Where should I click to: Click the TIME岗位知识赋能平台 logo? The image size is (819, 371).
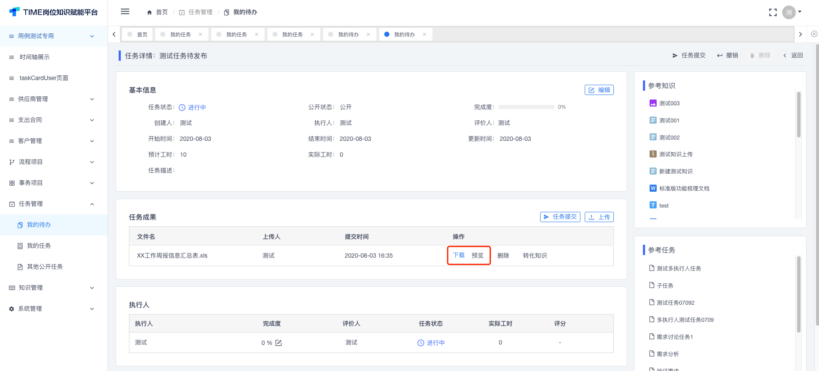pos(54,12)
